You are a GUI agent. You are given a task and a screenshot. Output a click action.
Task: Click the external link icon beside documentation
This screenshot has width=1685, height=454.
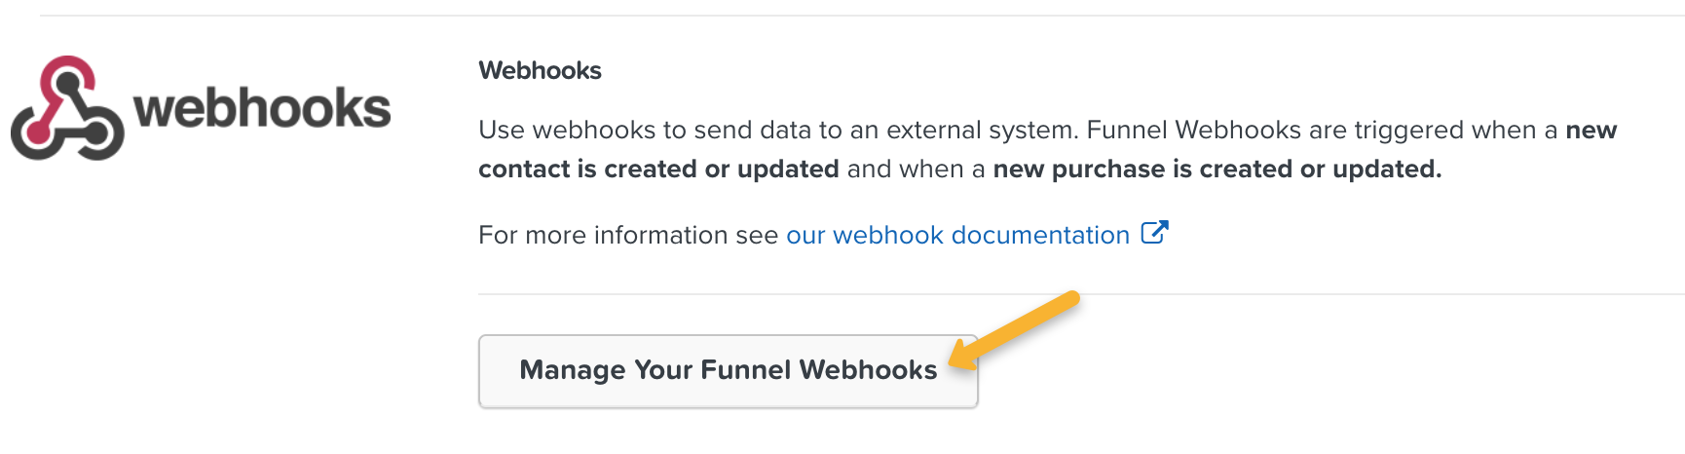1153,234
